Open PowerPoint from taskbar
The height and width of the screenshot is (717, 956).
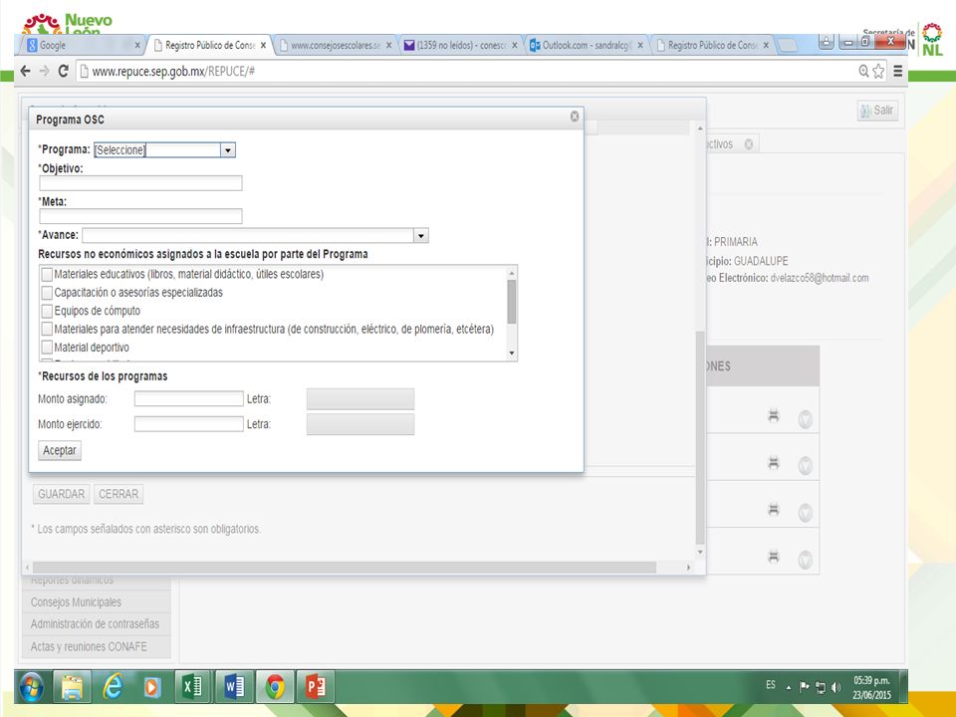pyautogui.click(x=316, y=686)
